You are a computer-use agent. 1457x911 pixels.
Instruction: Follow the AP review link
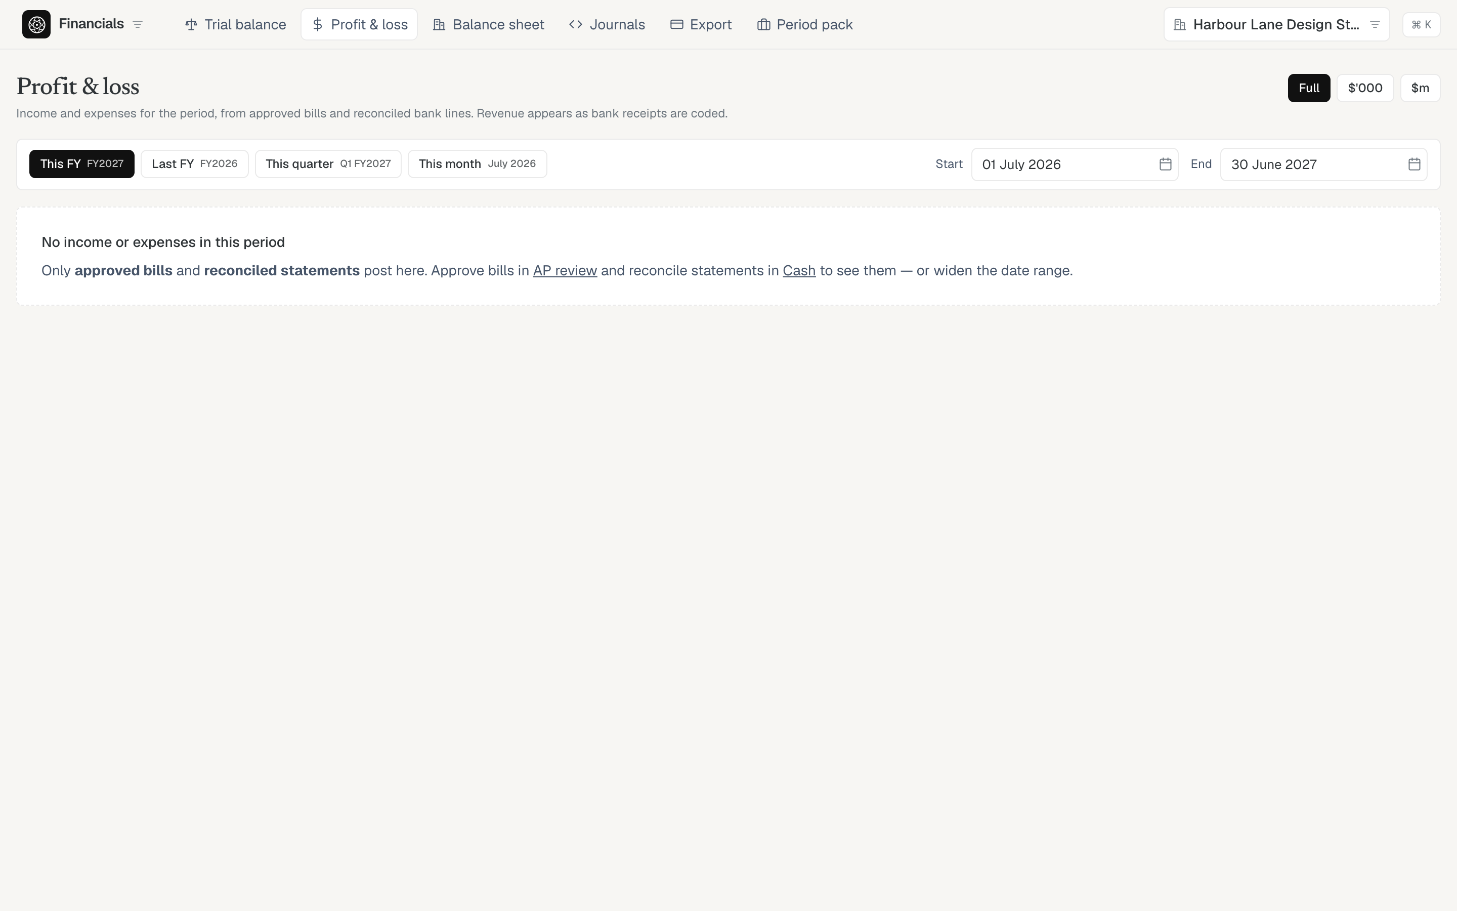(565, 271)
